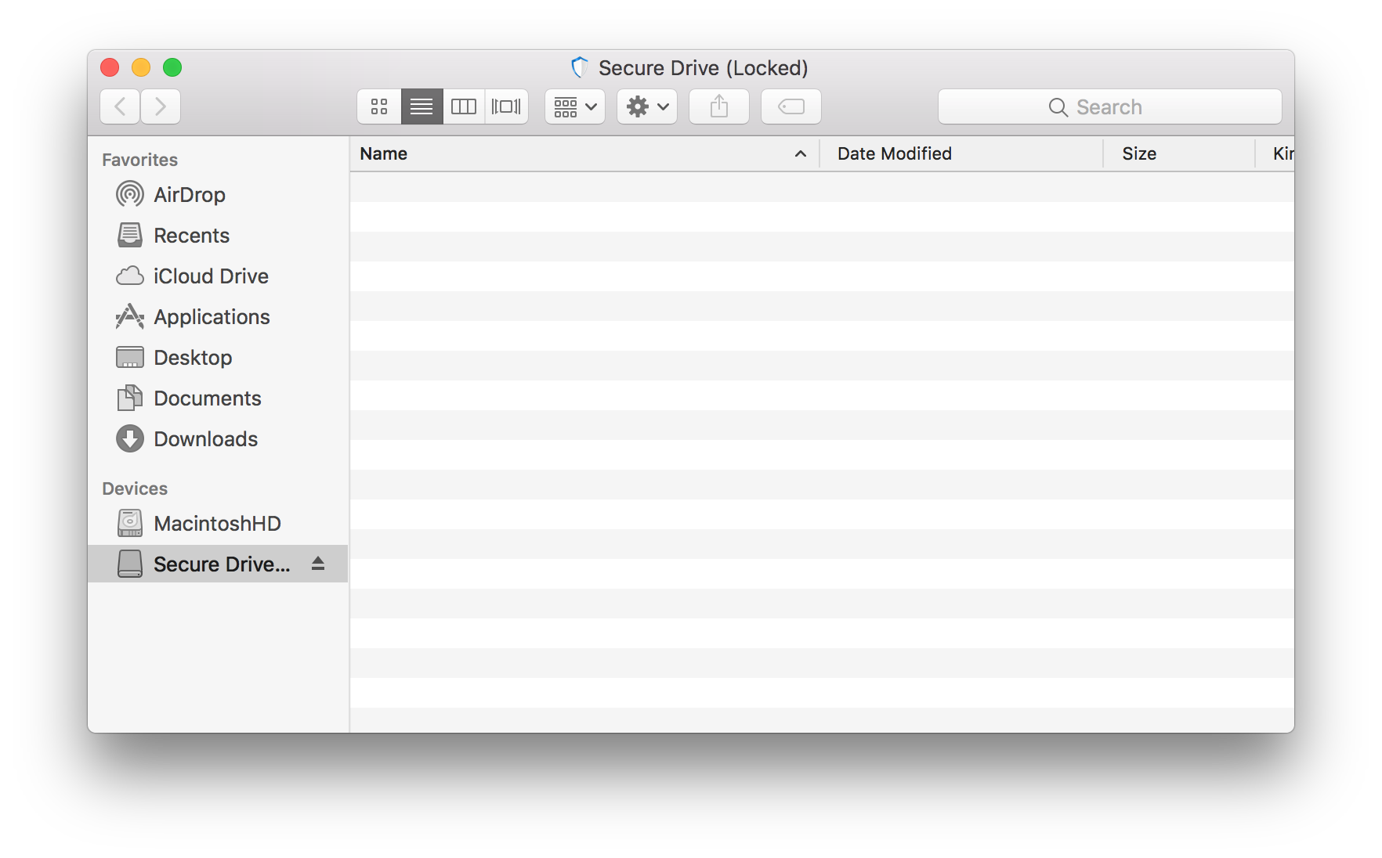The width and height of the screenshot is (1382, 858).
Task: Select the MacintoshHD device
Action: coord(217,524)
